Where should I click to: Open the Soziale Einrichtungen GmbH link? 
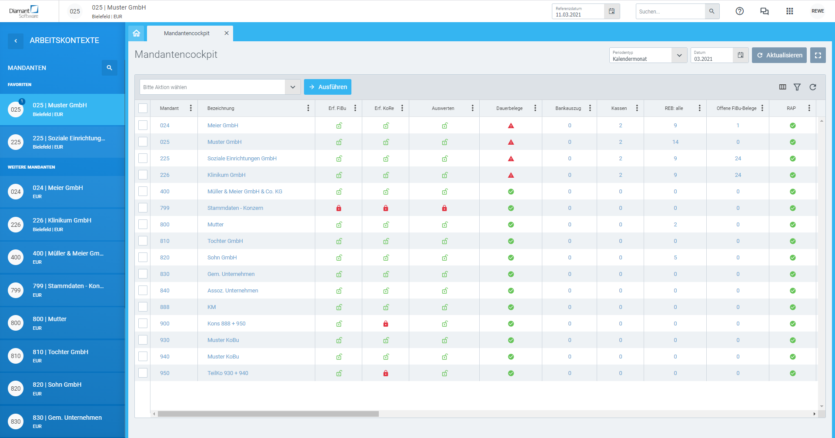point(242,158)
